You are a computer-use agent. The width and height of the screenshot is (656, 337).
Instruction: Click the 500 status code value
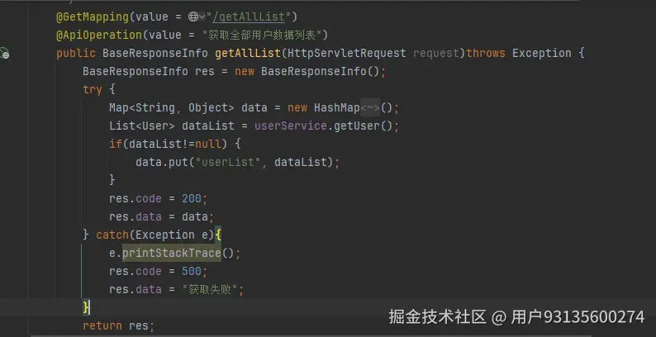coord(192,272)
